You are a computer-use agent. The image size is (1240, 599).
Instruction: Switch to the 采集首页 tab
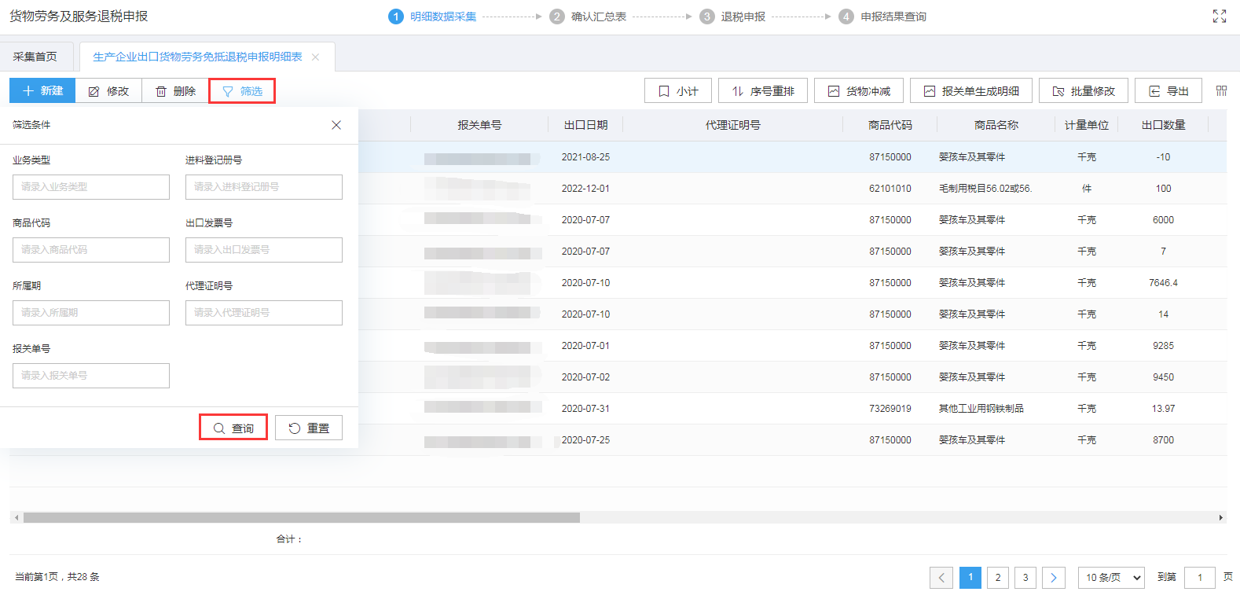coord(35,57)
